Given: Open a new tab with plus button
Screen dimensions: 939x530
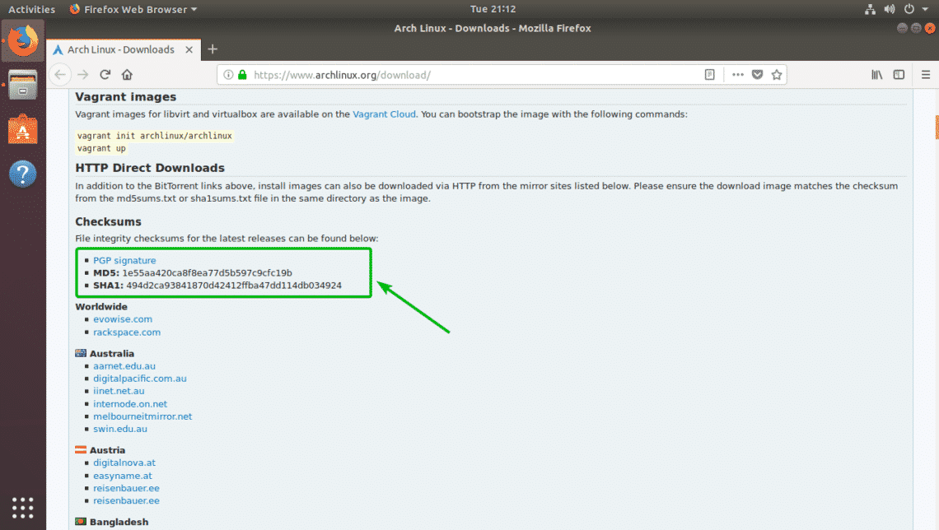Looking at the screenshot, I should click(213, 49).
